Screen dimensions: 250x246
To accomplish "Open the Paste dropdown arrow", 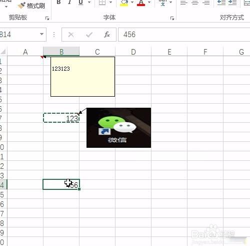I will 6,7.
